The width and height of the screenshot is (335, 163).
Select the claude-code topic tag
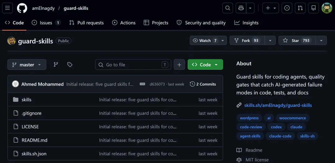[280, 136]
